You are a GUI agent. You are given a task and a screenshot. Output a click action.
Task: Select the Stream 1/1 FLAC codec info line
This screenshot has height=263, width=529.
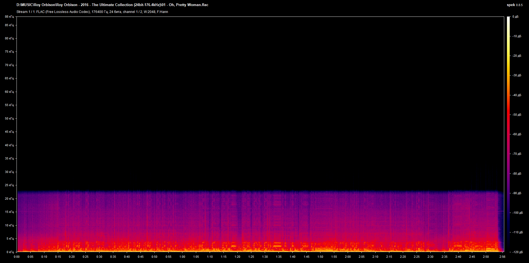tap(92, 12)
